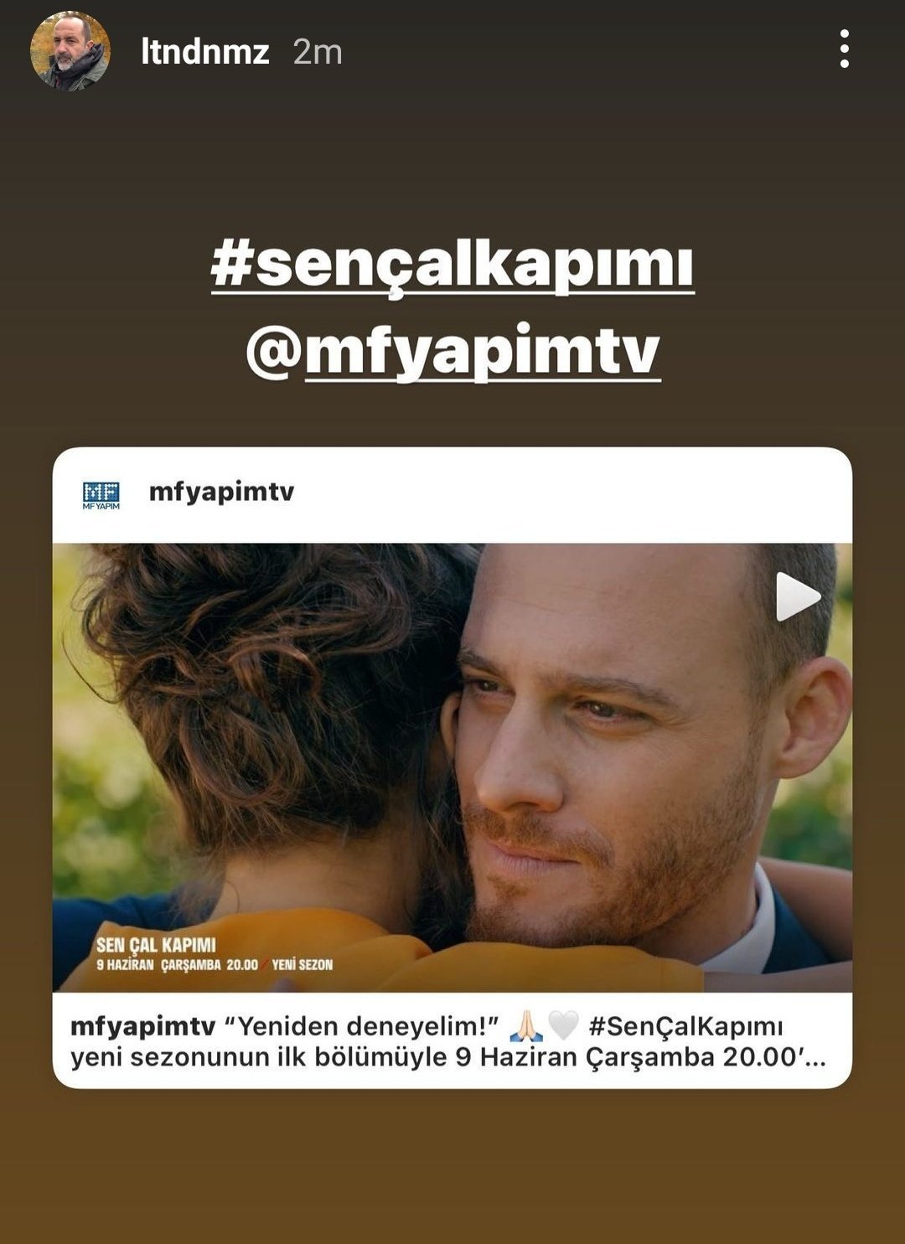Open mfyapimtv username in post card header
This screenshot has height=1244, width=905.
[221, 492]
